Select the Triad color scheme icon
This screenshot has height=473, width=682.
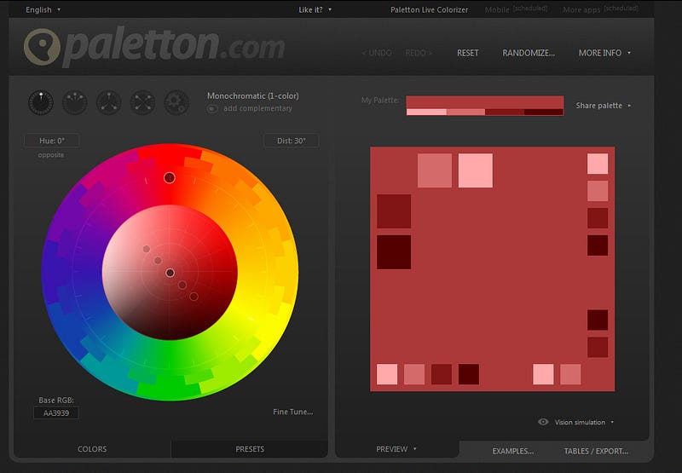(109, 102)
